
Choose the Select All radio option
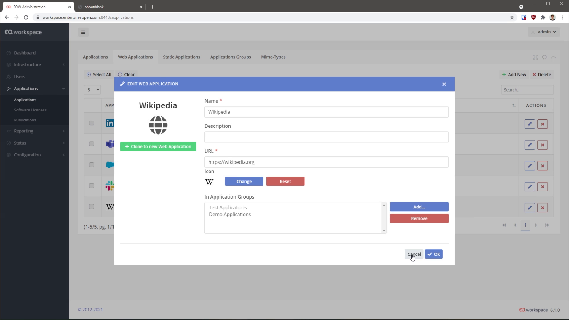[x=99, y=75]
